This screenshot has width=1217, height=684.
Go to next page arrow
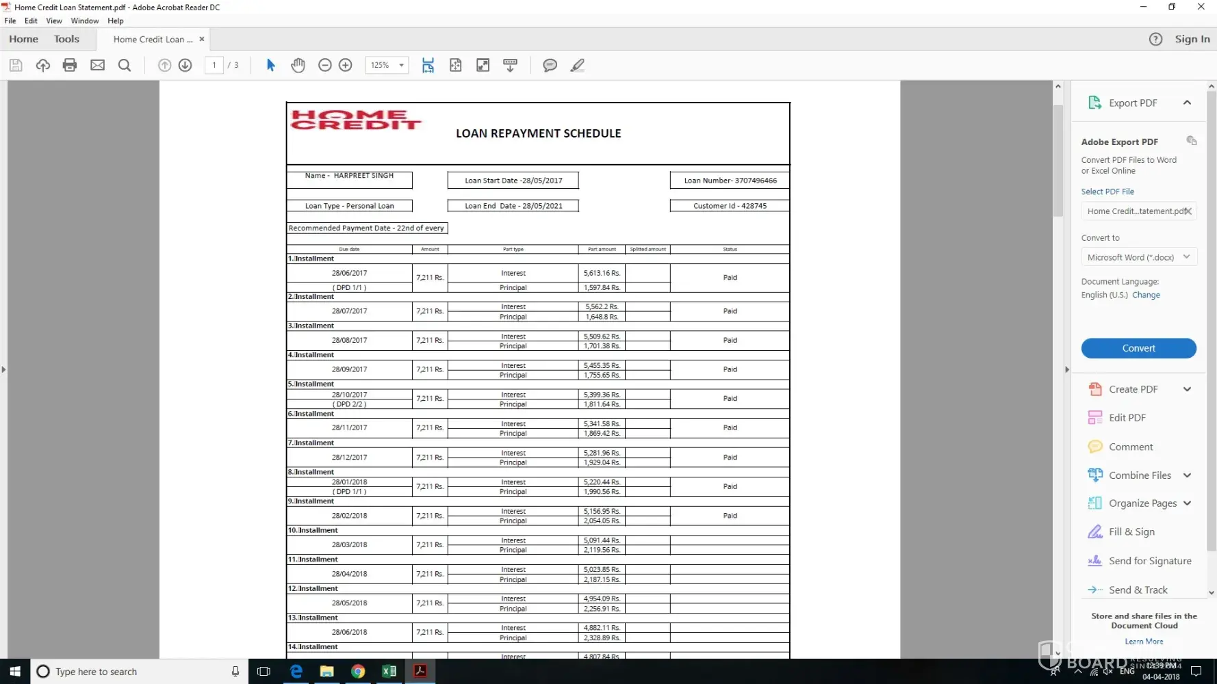pyautogui.click(x=185, y=65)
